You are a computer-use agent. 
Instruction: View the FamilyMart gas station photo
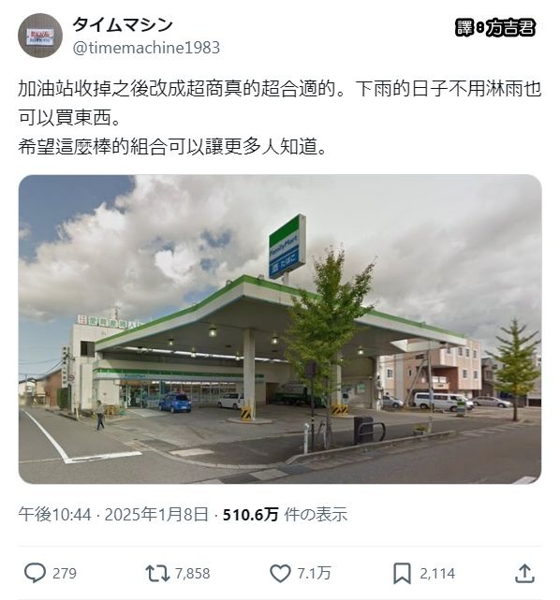click(280, 329)
